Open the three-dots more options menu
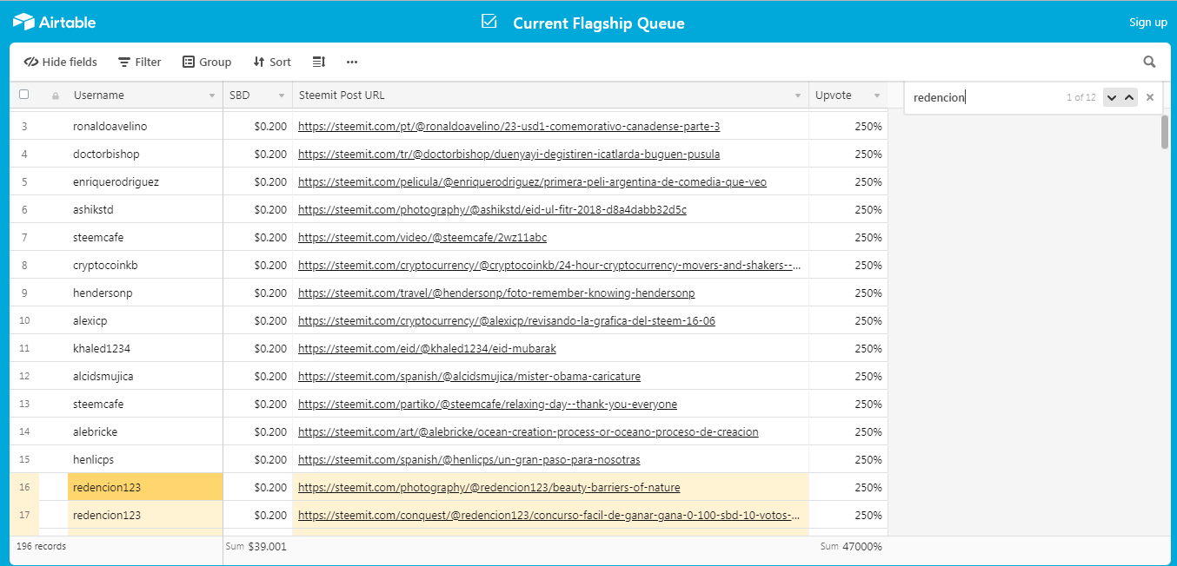The image size is (1177, 566). pyautogui.click(x=352, y=62)
